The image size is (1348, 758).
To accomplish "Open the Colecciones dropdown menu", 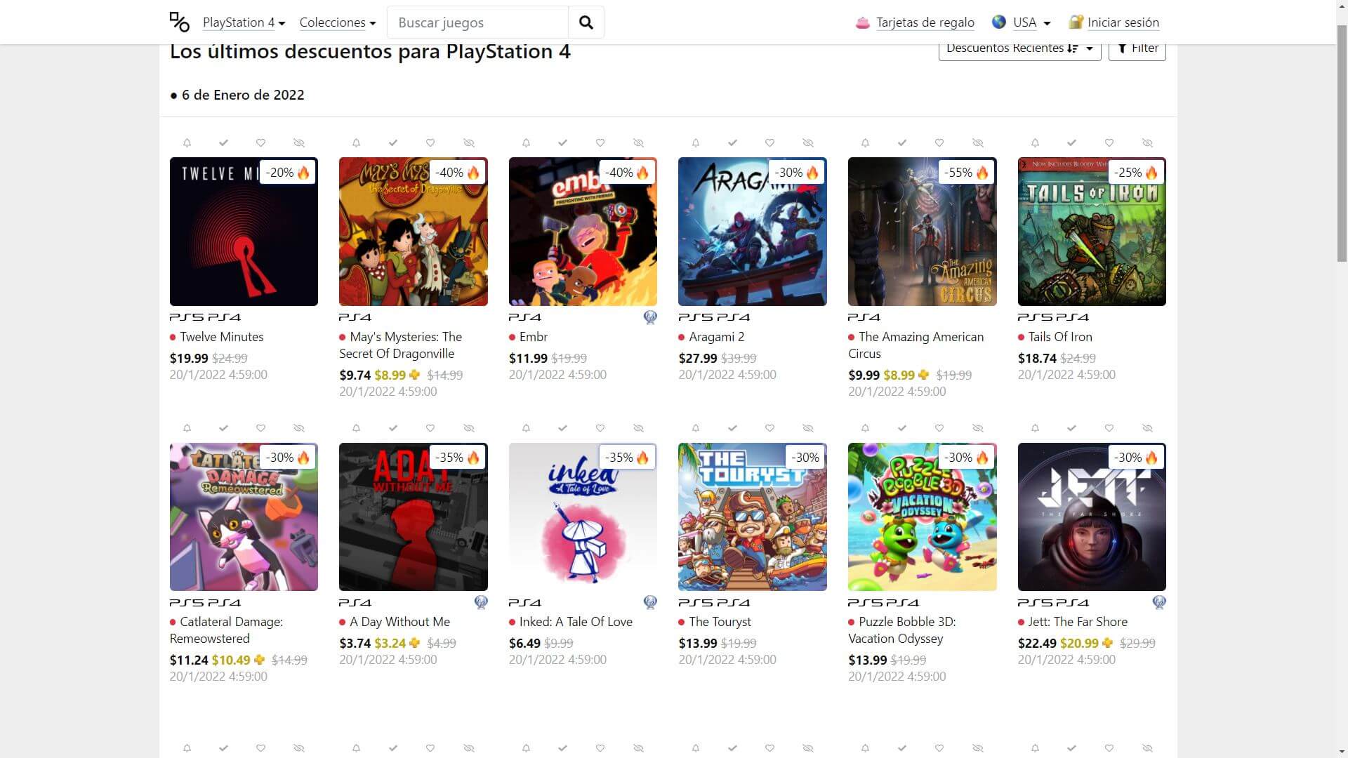I will click(x=337, y=22).
